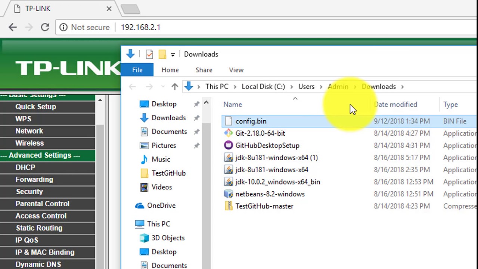
Task: Click Local Disk (C:) in the breadcrumb
Action: tap(263, 87)
